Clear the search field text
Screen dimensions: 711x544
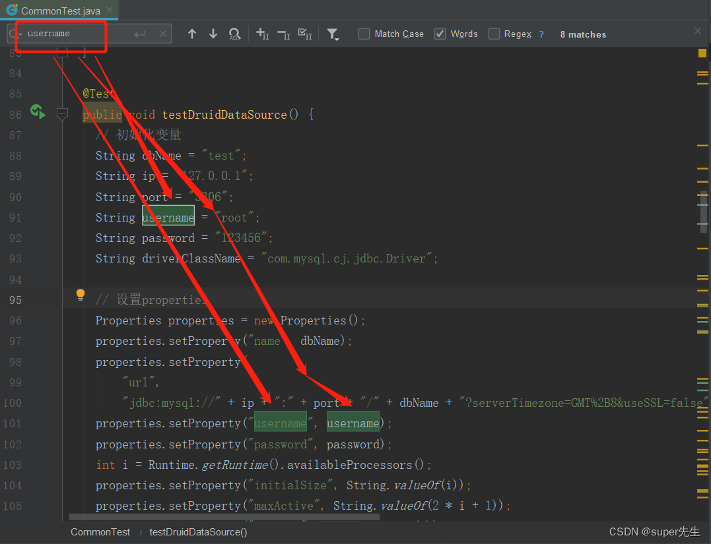coord(163,34)
